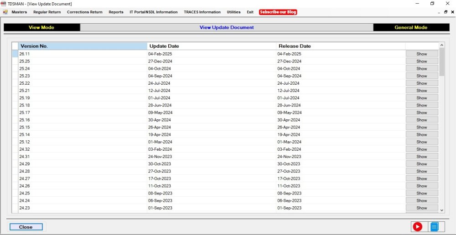Select version cell 25.14
The width and height of the screenshot is (456, 235).
click(83, 134)
